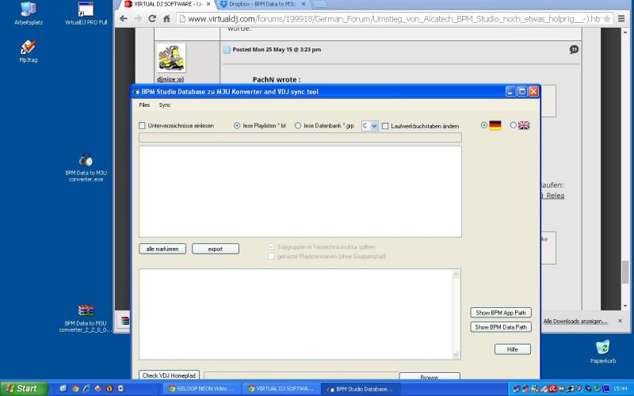Click the German flag icon
The height and width of the screenshot is (396, 634).
pos(495,125)
